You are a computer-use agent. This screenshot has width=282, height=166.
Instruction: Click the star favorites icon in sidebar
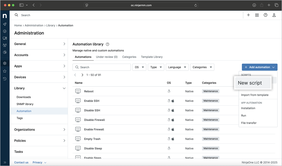click(5, 71)
